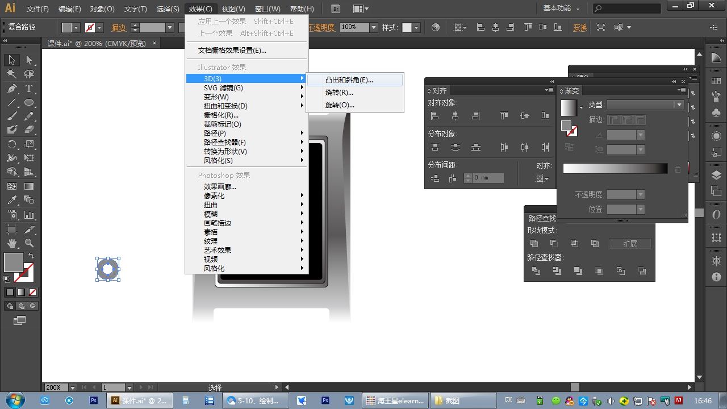727x409 pixels.
Task: Click the delete gradient stop trash icon
Action: (x=678, y=169)
